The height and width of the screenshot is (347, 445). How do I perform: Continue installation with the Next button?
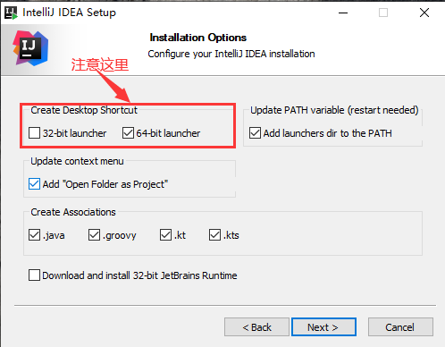tap(323, 327)
